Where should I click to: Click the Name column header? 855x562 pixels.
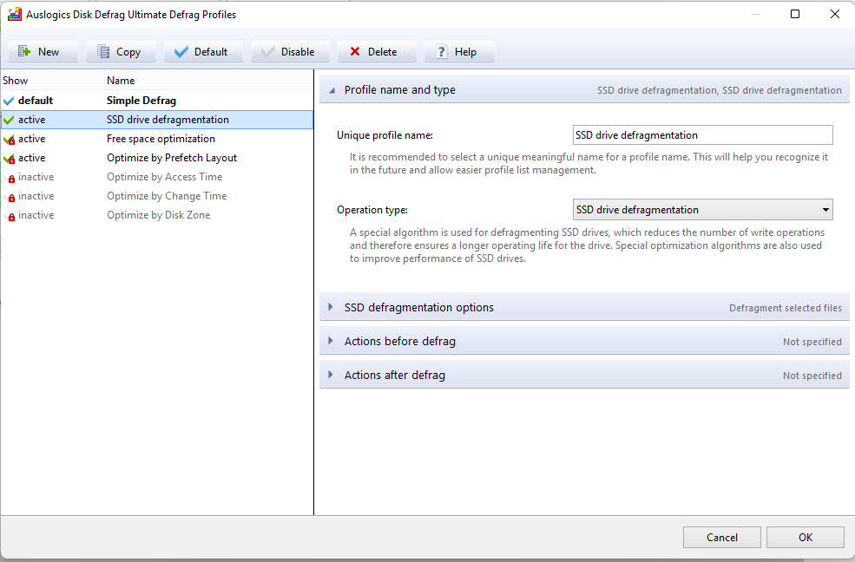[209, 81]
